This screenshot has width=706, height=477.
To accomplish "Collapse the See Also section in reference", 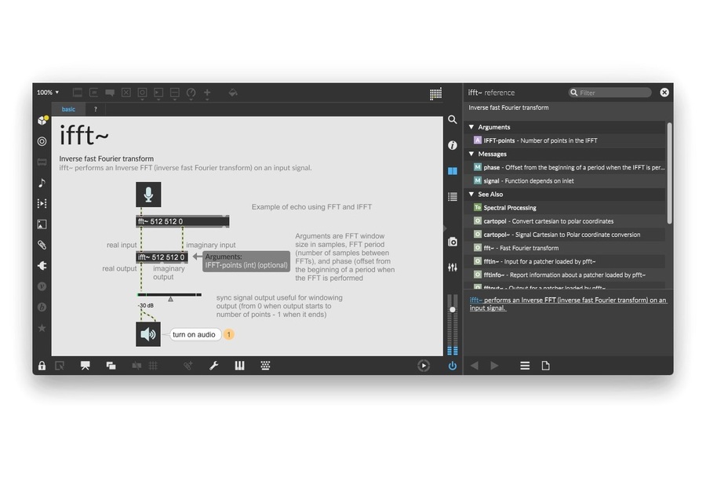I will 471,194.
